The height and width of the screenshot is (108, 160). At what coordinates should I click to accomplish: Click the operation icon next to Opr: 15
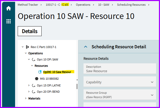pyautogui.click(x=34, y=85)
